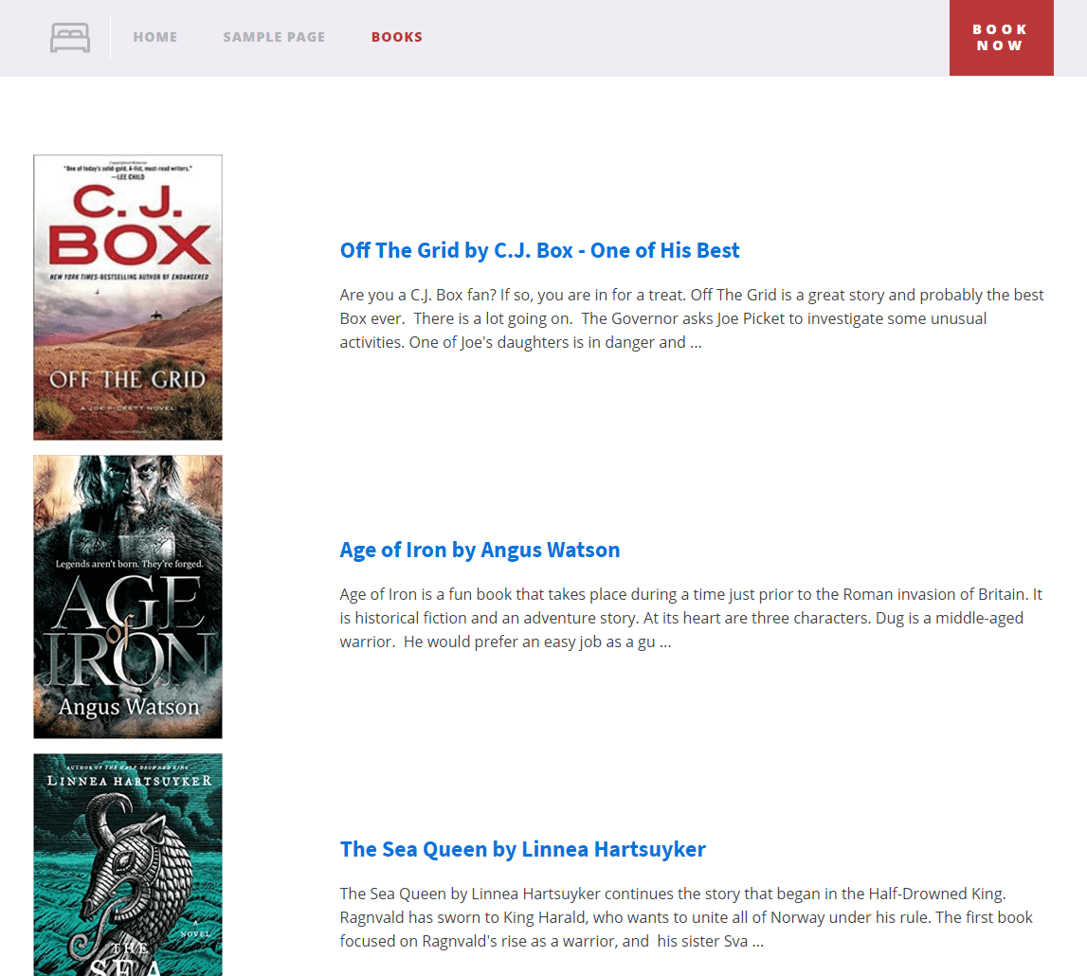Click the Angus Watson name on the cover
This screenshot has height=976, width=1087.
point(127,708)
